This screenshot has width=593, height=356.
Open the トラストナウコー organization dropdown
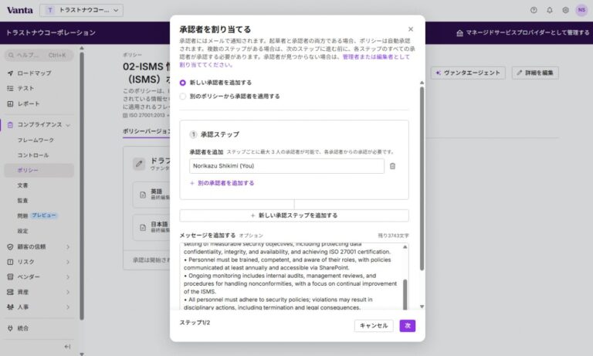(x=81, y=10)
